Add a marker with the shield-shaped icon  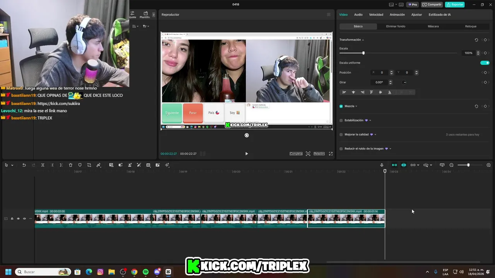click(80, 165)
